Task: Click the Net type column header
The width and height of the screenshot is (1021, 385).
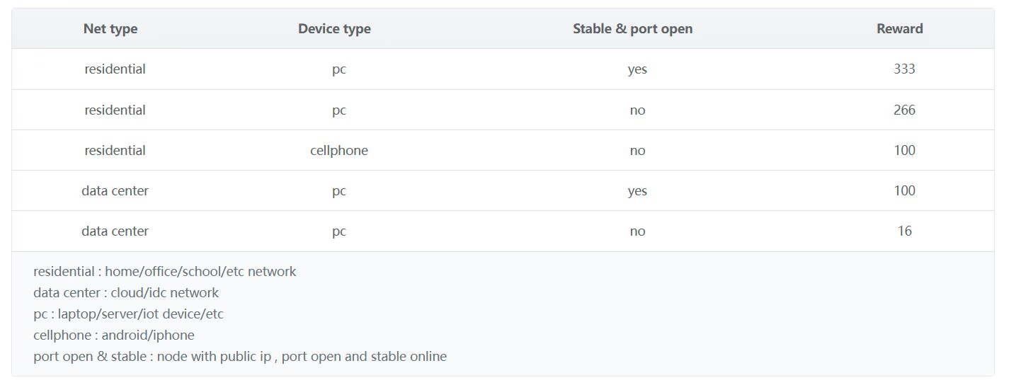Action: point(110,29)
